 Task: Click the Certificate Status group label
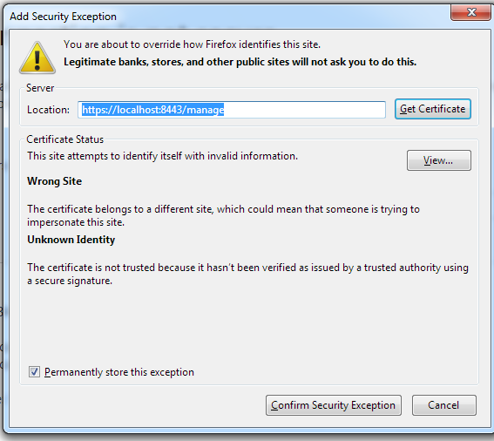64,139
